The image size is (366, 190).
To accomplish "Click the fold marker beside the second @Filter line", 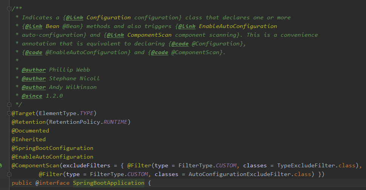I will 9,174.
